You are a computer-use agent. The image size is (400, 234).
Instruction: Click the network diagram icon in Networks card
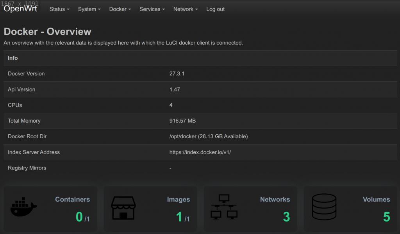click(224, 207)
